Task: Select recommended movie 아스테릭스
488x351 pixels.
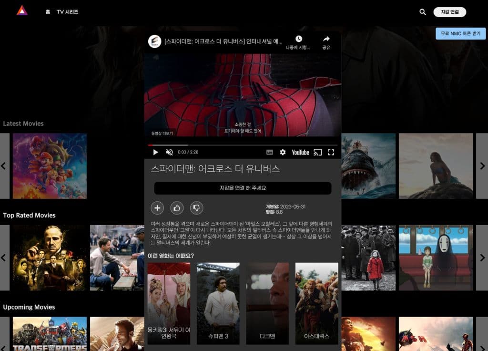Action: [x=316, y=303]
